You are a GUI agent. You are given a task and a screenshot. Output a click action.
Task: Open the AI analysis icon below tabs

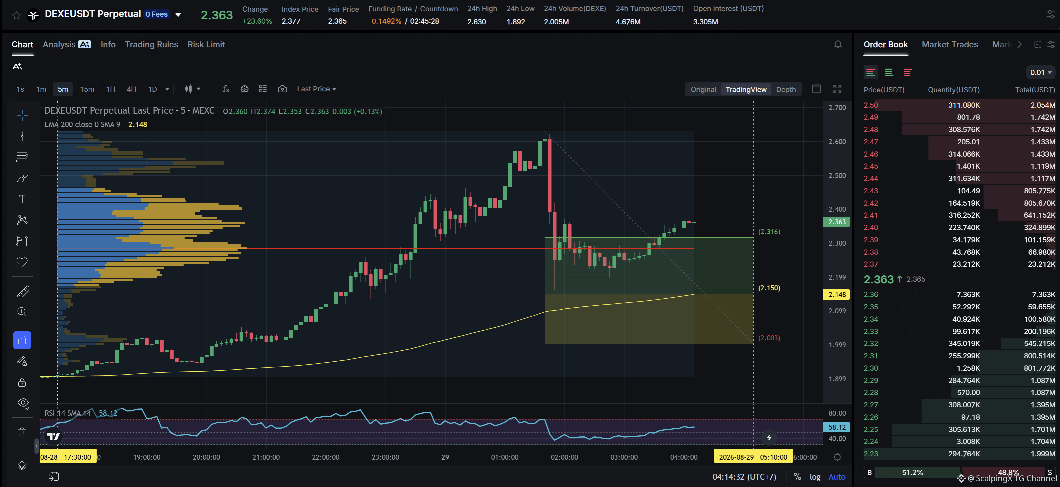17,67
